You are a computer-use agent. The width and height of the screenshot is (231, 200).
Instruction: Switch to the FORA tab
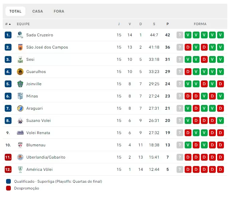coord(59,11)
